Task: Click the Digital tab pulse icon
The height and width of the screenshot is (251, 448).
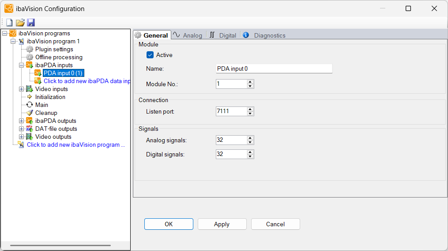Action: coord(212,35)
